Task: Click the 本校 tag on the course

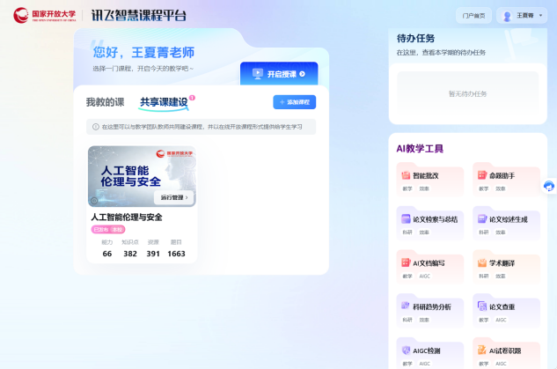Action: pos(117,230)
